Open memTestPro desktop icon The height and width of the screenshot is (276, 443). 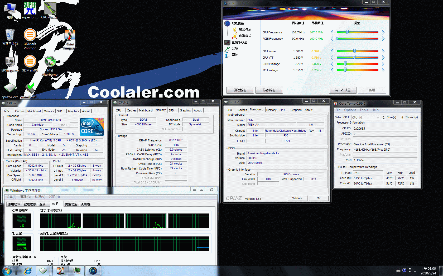coord(30,91)
